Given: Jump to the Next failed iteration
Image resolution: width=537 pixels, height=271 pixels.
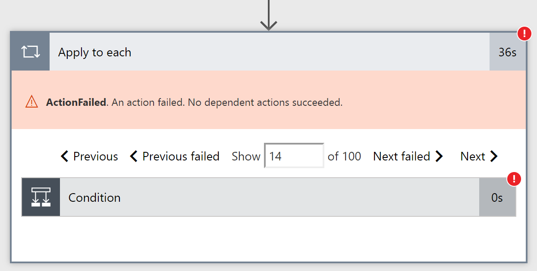Looking at the screenshot, I should (x=402, y=156).
